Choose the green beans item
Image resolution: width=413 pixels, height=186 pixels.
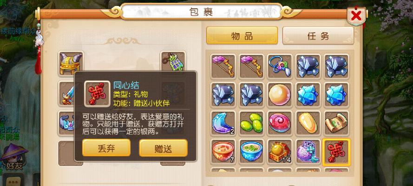(x=251, y=123)
